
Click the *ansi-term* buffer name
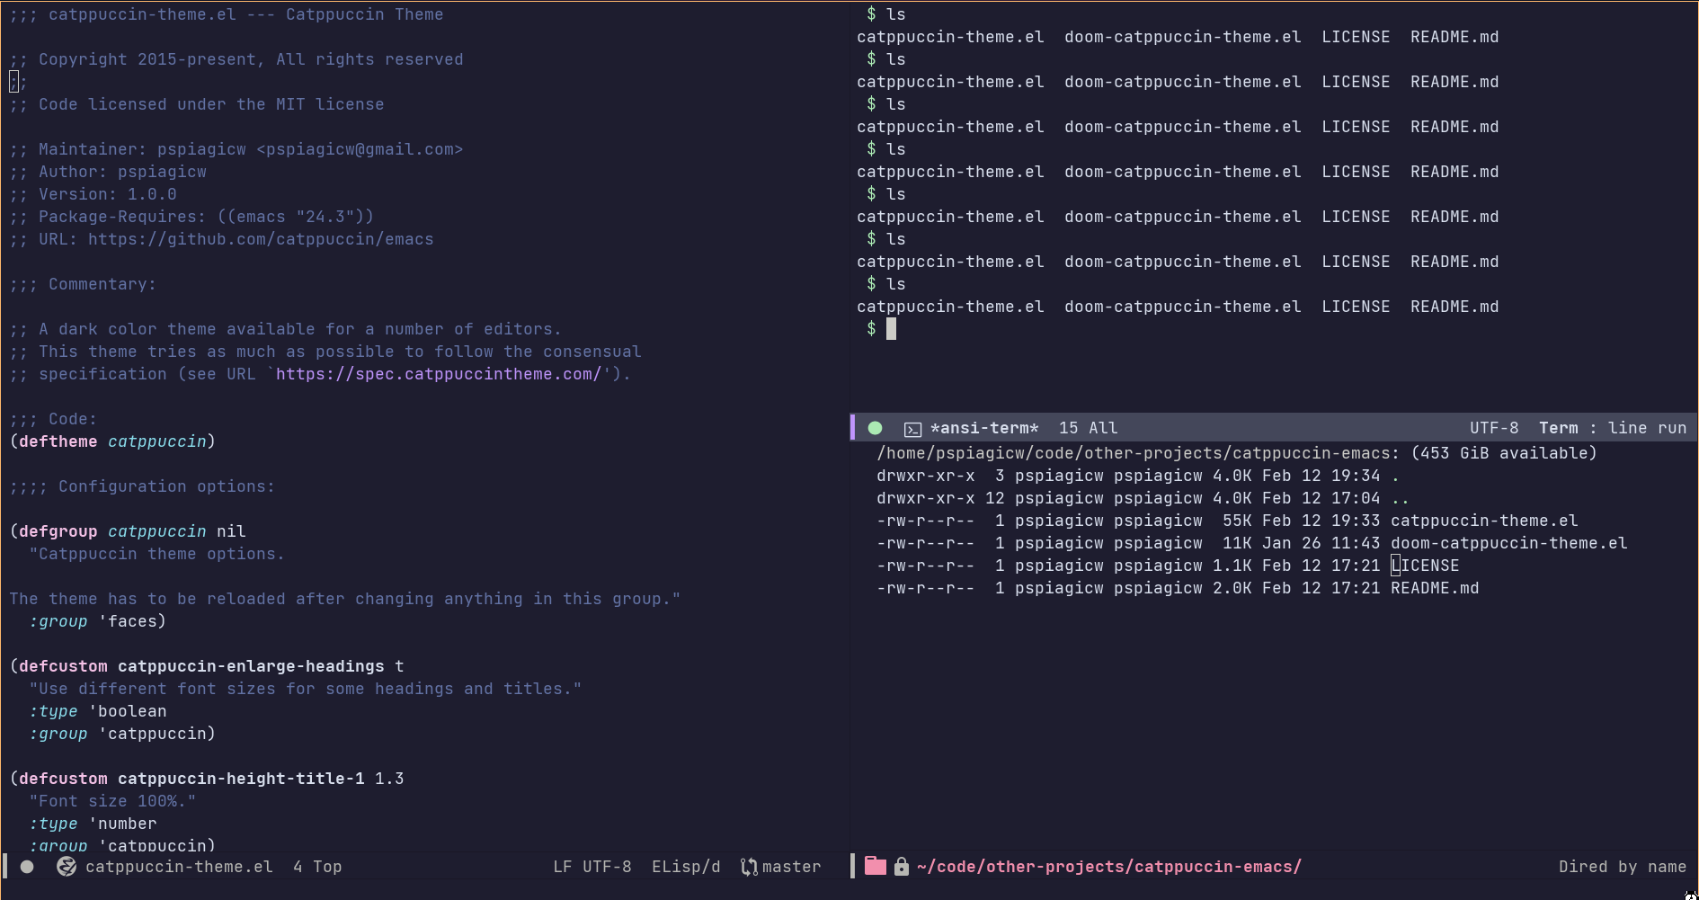tap(984, 428)
